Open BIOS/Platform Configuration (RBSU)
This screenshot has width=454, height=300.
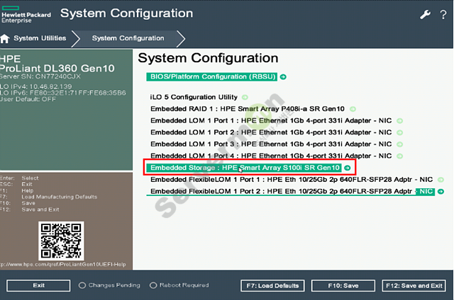coord(211,77)
